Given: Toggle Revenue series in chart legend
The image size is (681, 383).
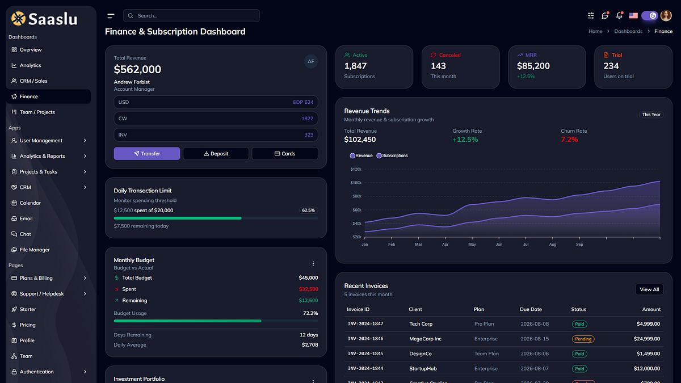Looking at the screenshot, I should click(361, 155).
